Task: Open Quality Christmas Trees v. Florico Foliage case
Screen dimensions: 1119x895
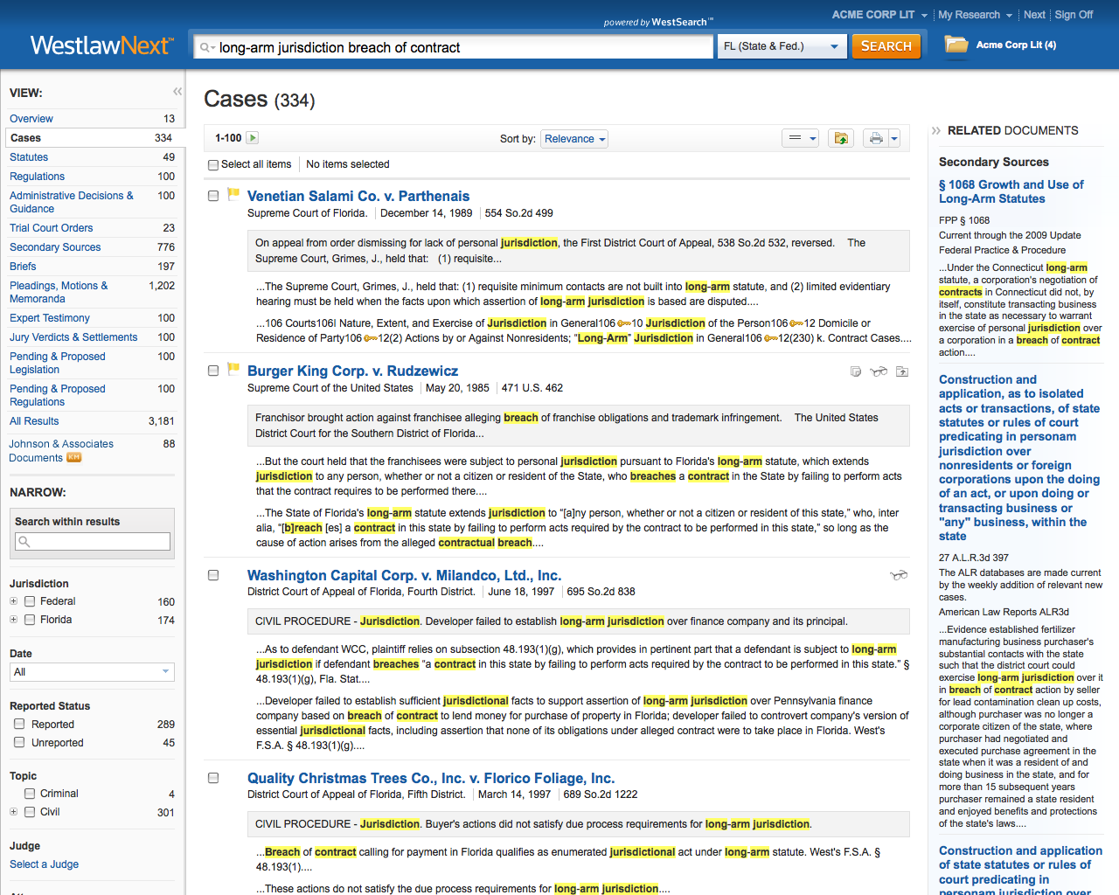Action: [431, 778]
